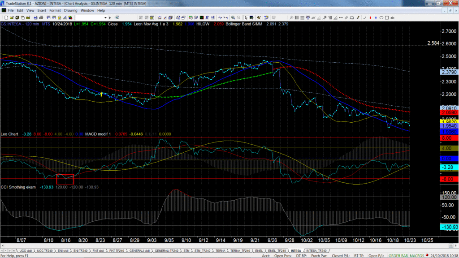Viewport: 459px width, 258px height.
Task: Click the MACD modif 1 indicator label
Action: point(98,134)
